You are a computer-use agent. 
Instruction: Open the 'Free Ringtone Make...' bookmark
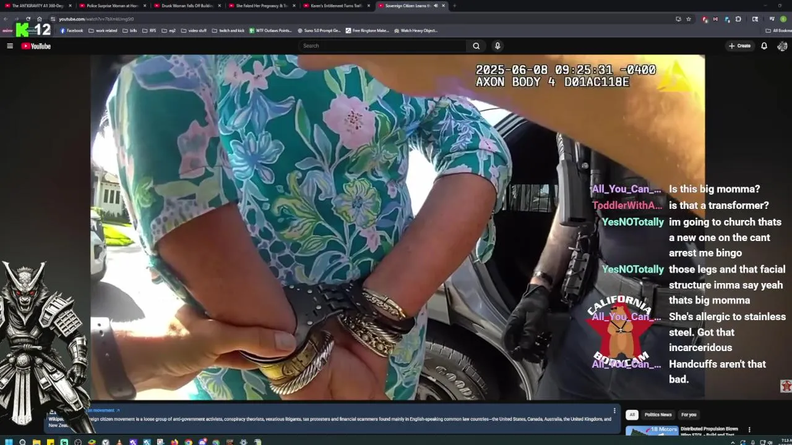click(x=368, y=30)
